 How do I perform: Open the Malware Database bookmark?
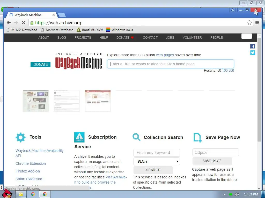[57, 30]
